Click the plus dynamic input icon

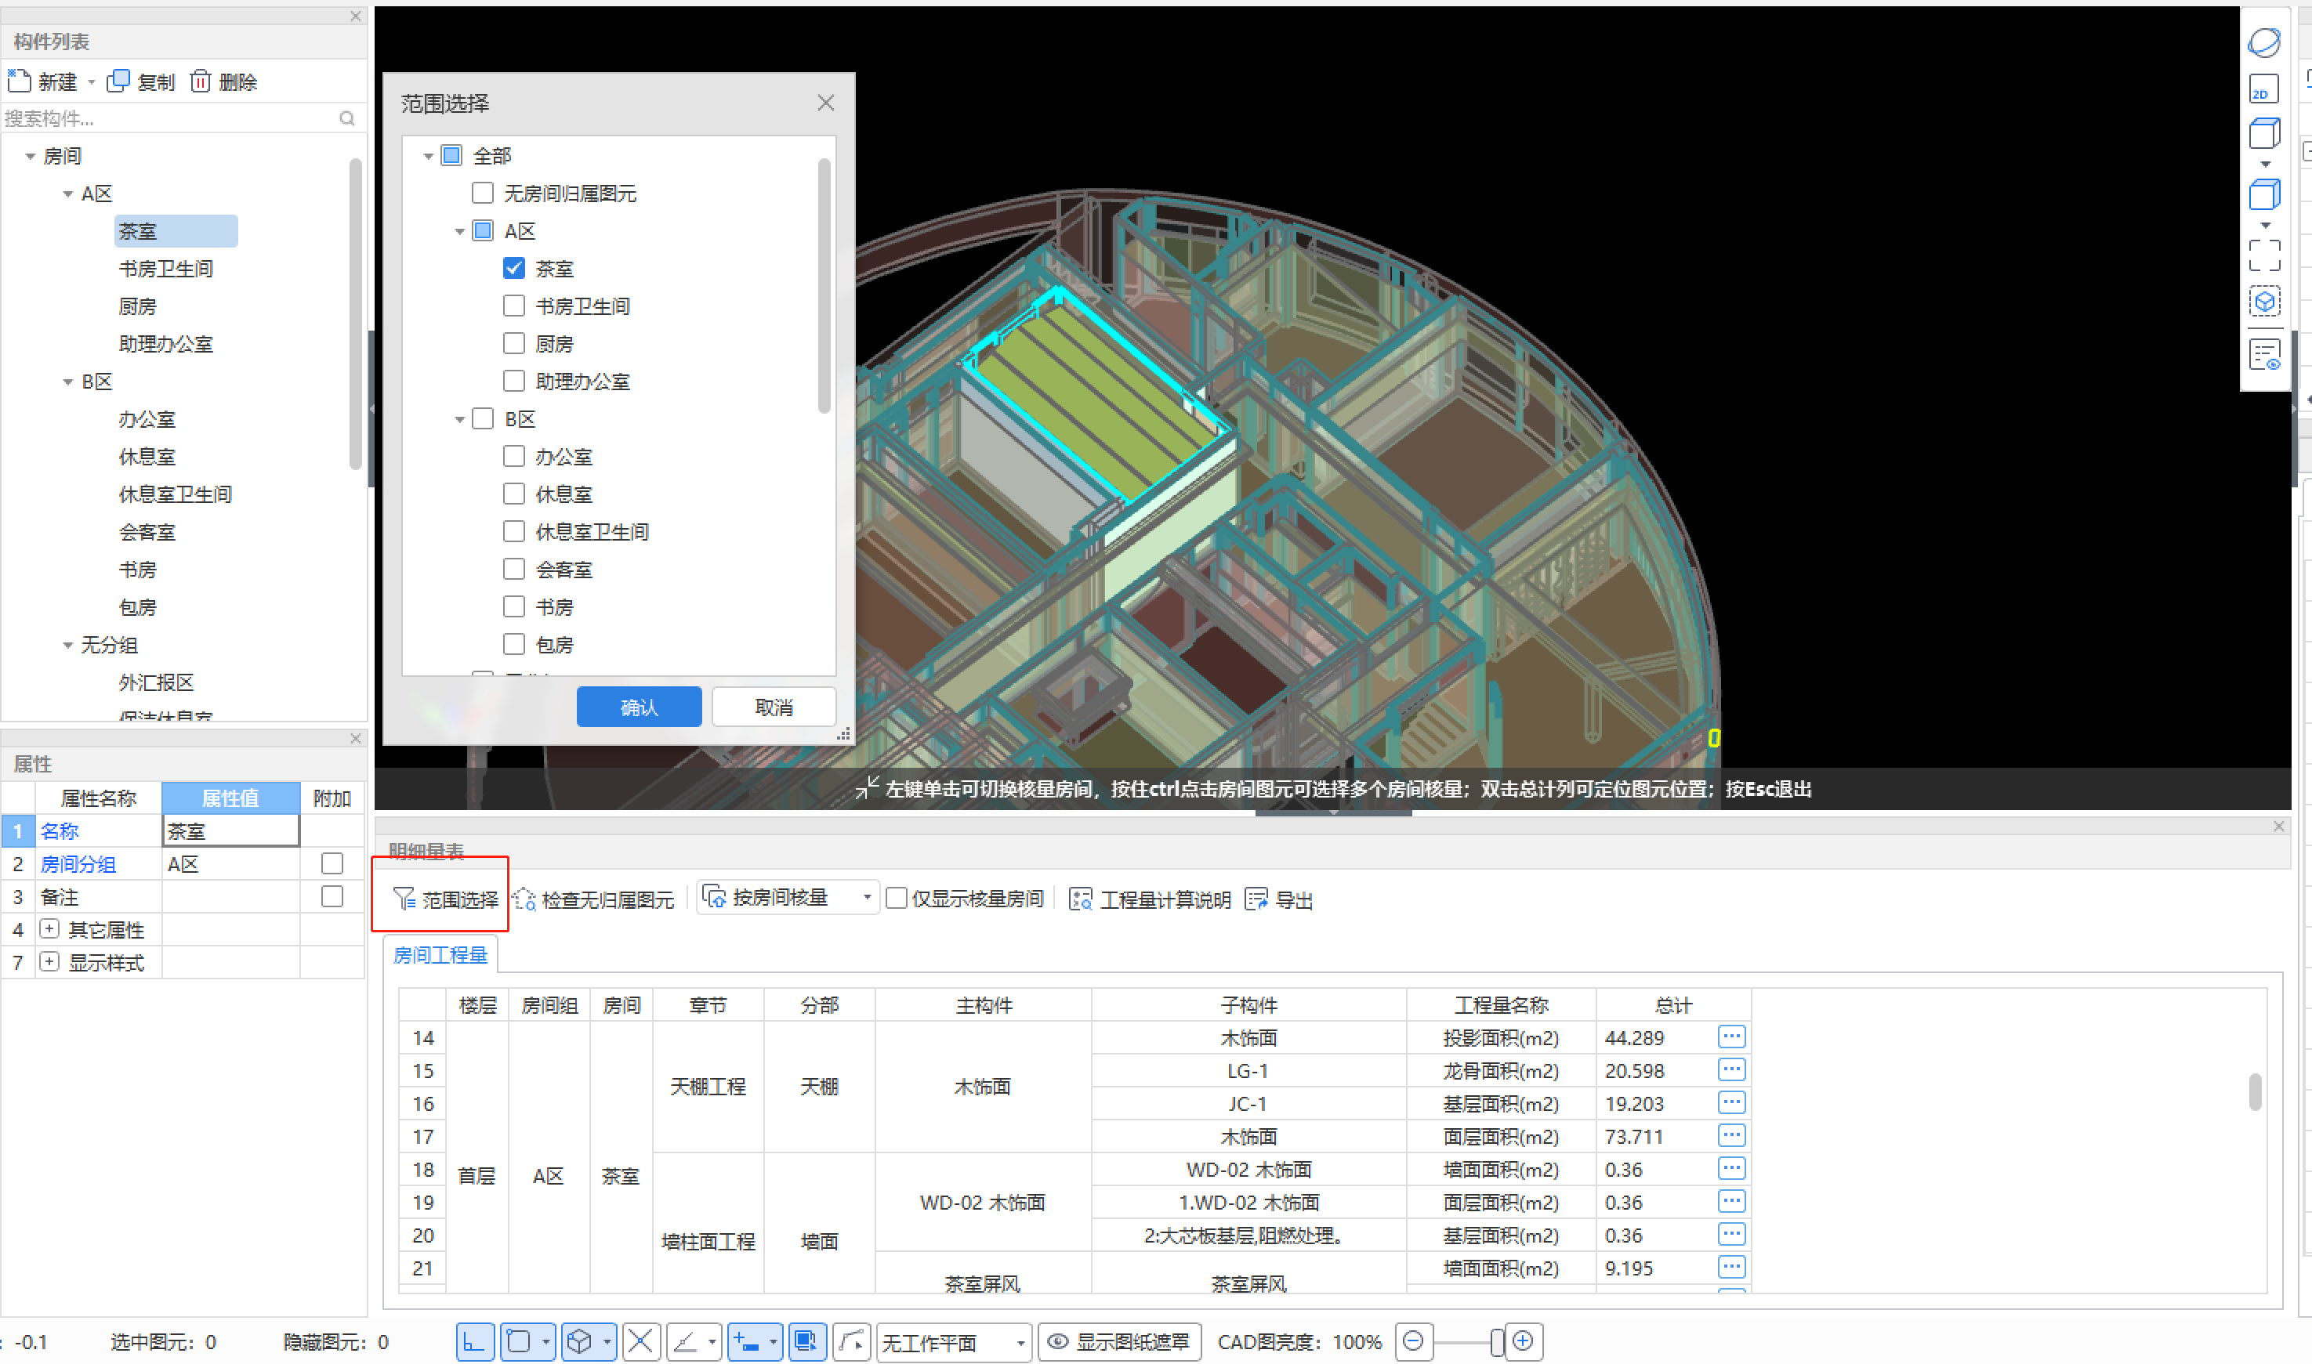pos(745,1342)
